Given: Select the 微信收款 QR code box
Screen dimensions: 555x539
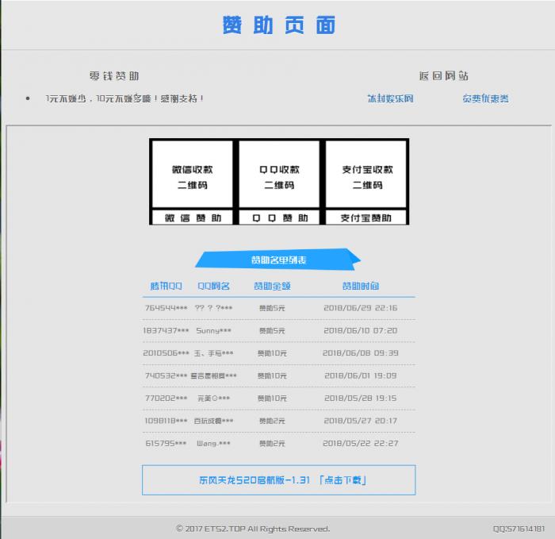Looking at the screenshot, I should [192, 176].
